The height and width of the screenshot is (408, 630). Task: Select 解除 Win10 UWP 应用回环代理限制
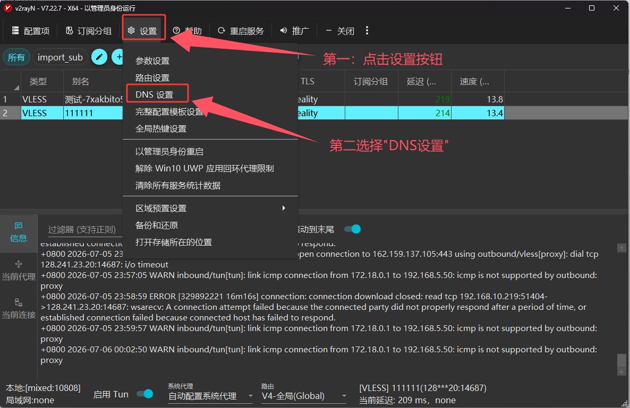click(x=210, y=168)
